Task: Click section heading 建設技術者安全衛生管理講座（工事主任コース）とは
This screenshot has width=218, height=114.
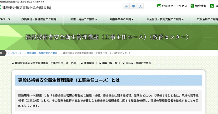Action: point(69,80)
